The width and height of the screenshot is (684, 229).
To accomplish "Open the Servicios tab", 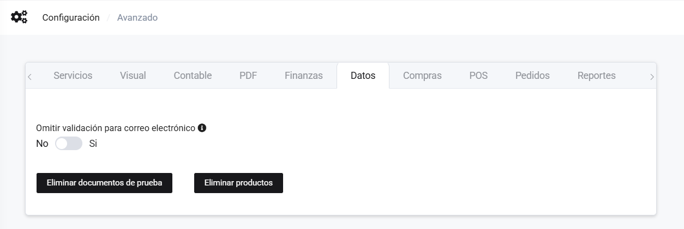I will coord(73,76).
